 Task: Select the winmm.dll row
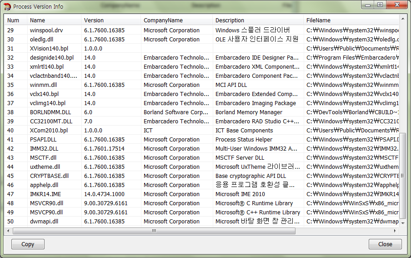tap(202, 85)
